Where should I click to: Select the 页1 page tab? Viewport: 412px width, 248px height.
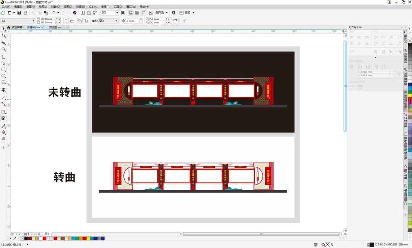(47, 234)
